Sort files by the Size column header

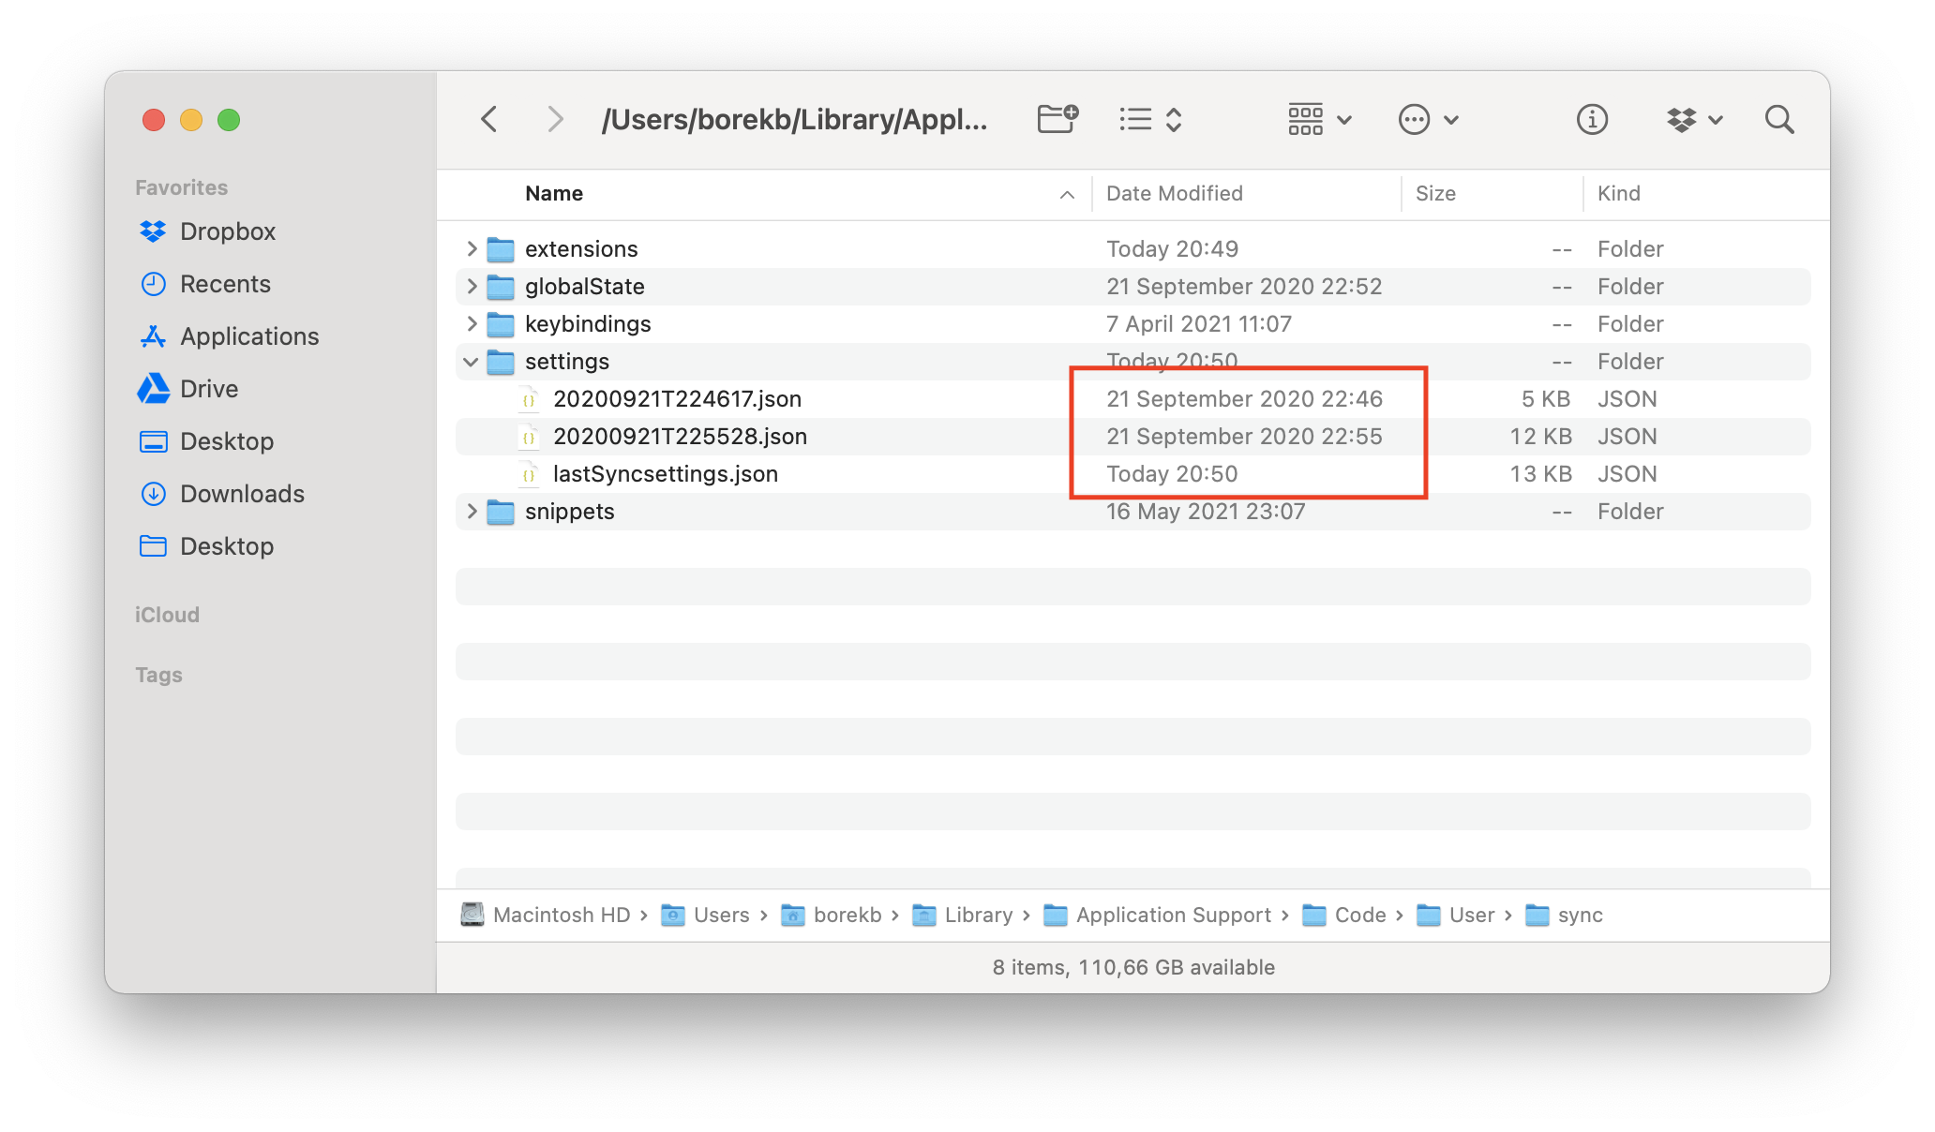[x=1434, y=193]
